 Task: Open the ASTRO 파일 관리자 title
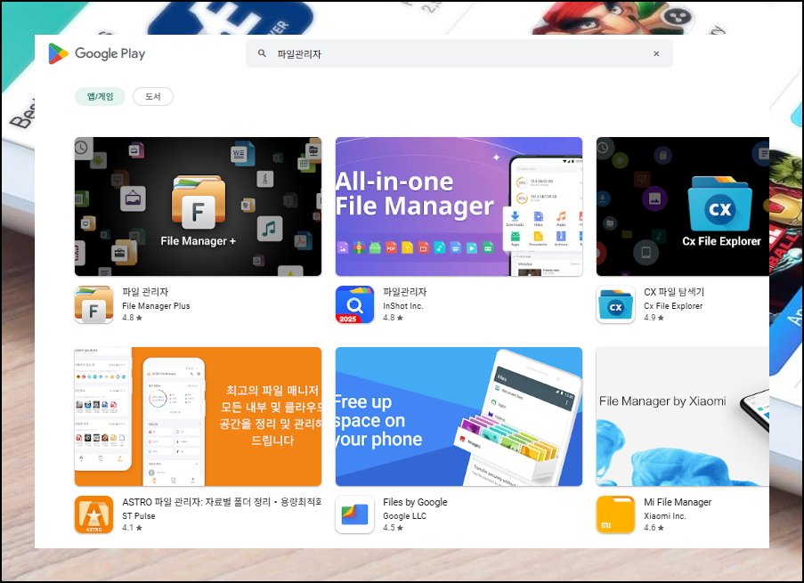click(222, 502)
